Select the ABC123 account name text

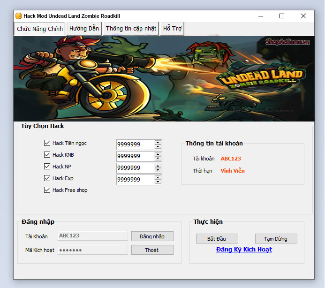click(231, 159)
